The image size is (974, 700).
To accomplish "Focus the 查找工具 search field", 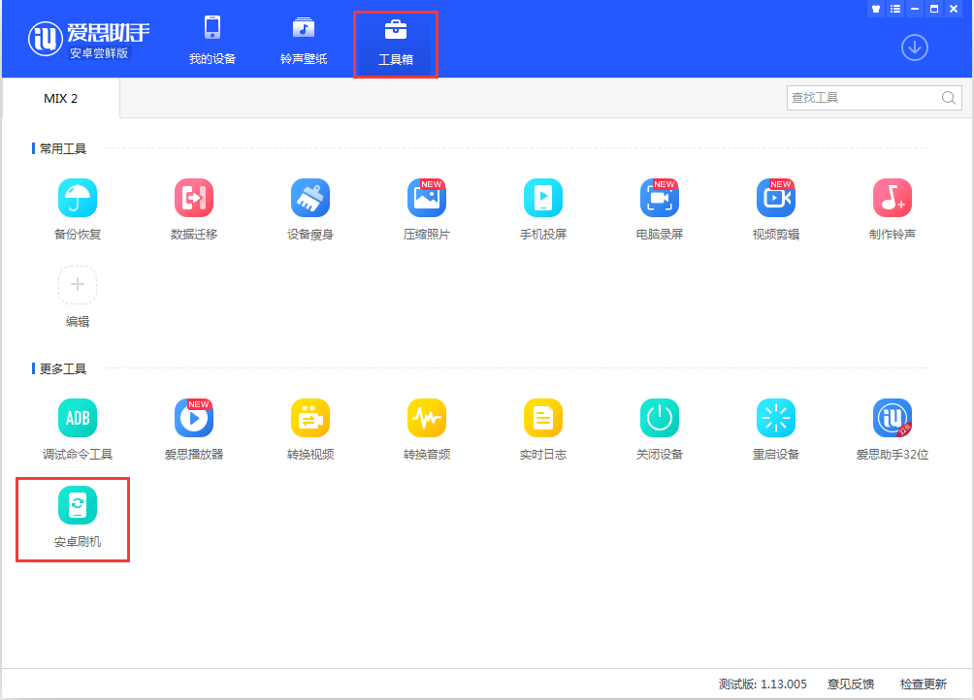I will tap(861, 98).
